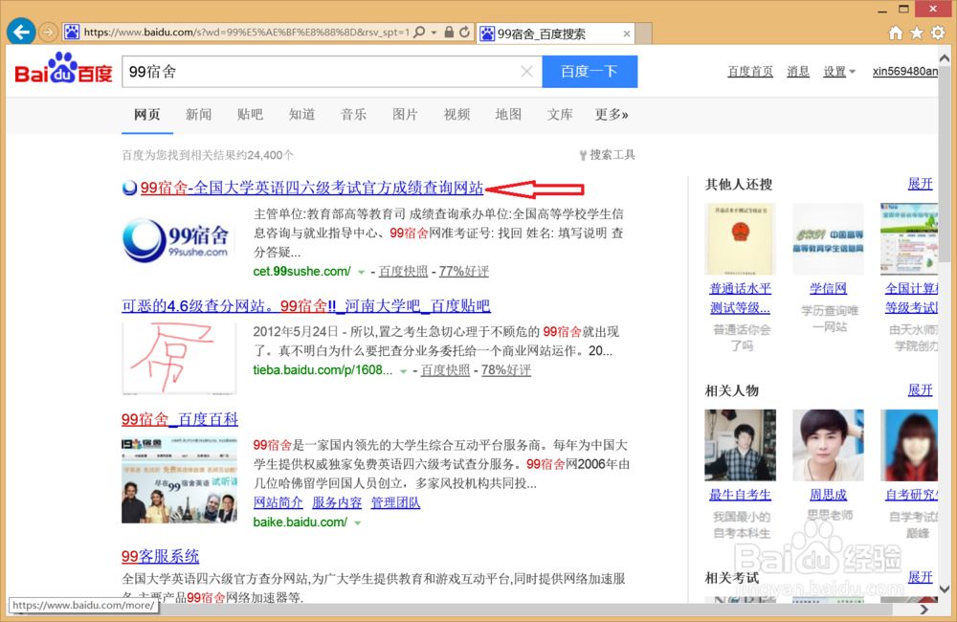The width and height of the screenshot is (957, 622).
Task: Select the 贴吧 search tab
Action: click(250, 114)
